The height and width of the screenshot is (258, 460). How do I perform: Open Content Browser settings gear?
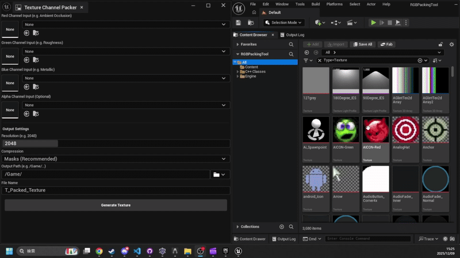coord(451,45)
